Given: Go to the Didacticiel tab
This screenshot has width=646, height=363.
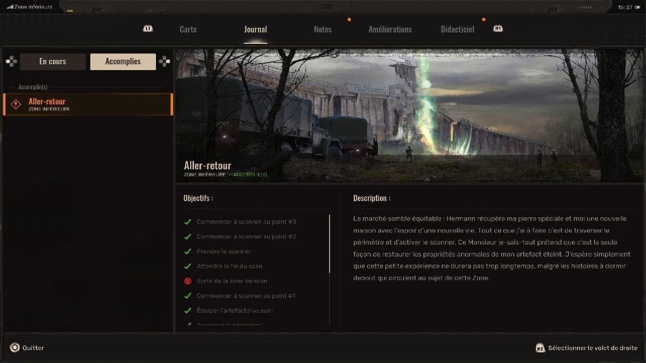Looking at the screenshot, I should point(457,29).
